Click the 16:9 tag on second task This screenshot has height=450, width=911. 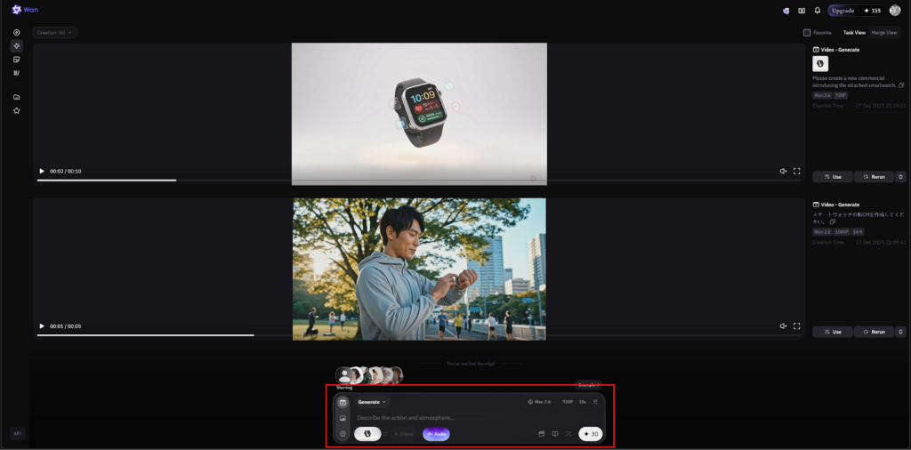coord(858,232)
